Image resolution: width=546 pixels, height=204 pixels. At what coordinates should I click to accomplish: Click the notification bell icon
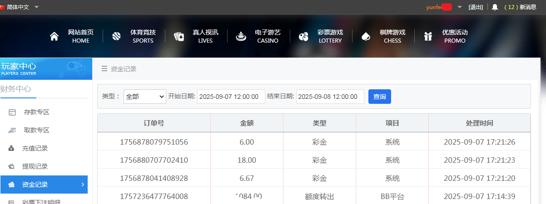[495, 7]
